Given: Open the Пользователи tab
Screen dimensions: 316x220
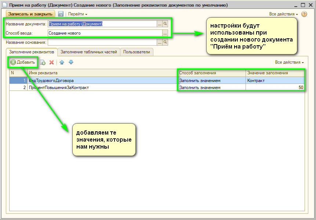Looking at the screenshot, I should click(137, 52).
